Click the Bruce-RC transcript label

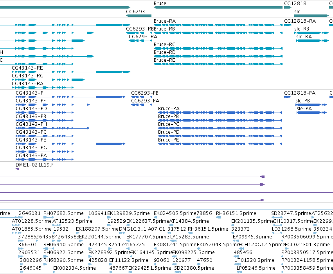pos(164,45)
